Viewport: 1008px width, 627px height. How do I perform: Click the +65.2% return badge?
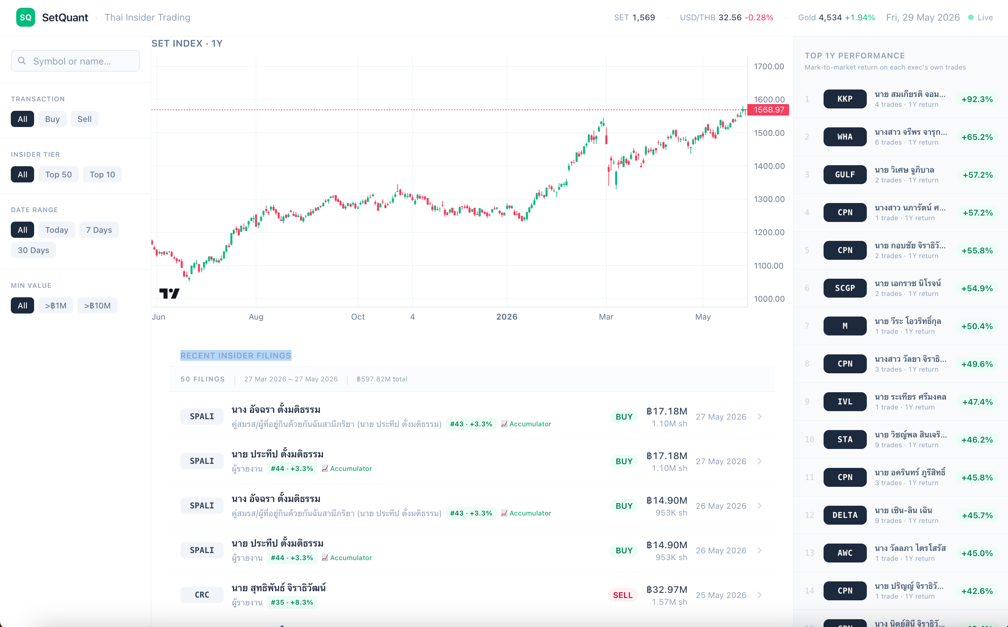[977, 137]
